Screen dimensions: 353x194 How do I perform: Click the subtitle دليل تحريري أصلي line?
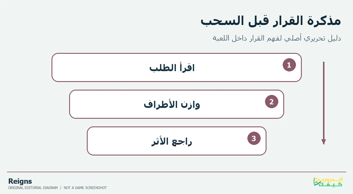point(277,38)
